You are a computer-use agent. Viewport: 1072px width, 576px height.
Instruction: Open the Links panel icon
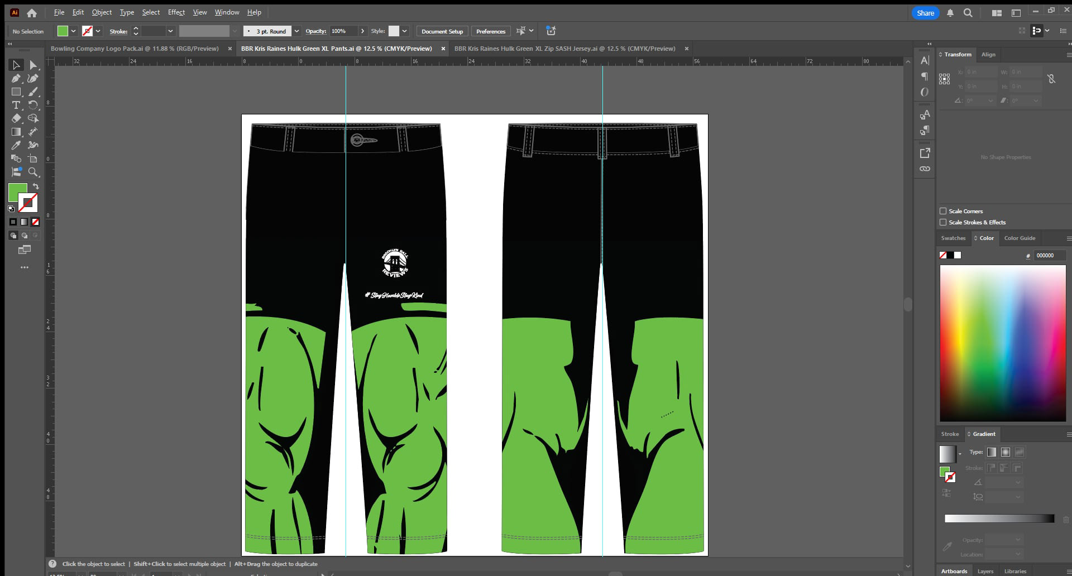point(925,169)
